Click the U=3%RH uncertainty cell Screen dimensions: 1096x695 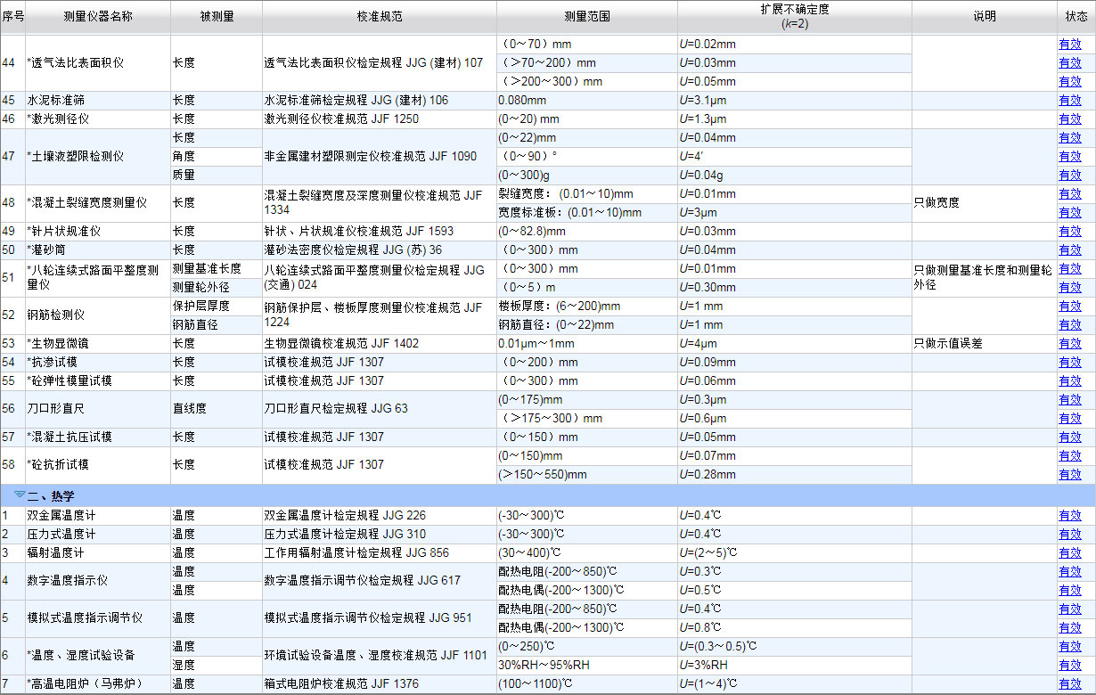click(x=794, y=665)
